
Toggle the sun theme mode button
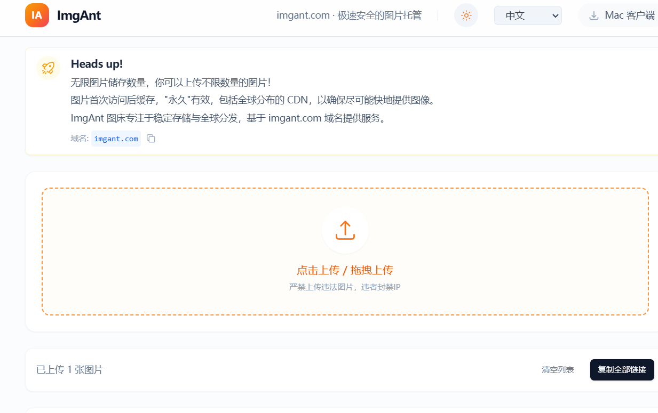[x=466, y=15]
